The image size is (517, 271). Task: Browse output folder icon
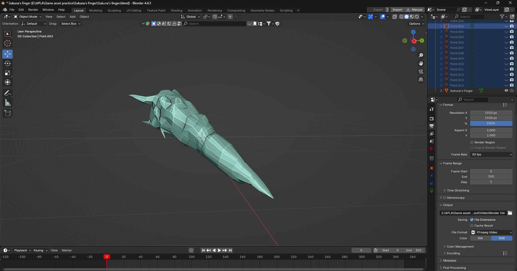pyautogui.click(x=510, y=213)
